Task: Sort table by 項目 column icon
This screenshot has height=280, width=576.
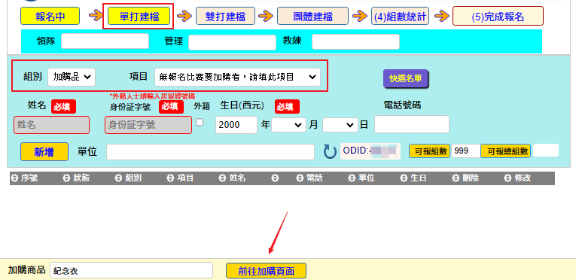Action: click(x=171, y=178)
